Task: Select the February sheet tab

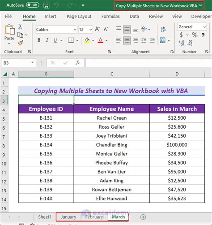Action: coord(94,217)
